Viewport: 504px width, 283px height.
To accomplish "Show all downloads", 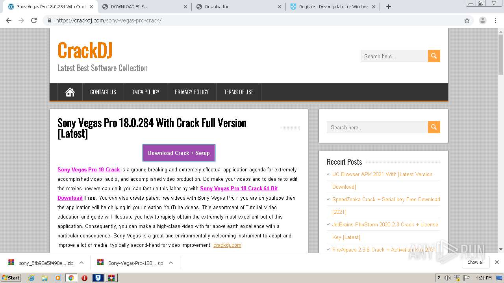I will point(476,262).
